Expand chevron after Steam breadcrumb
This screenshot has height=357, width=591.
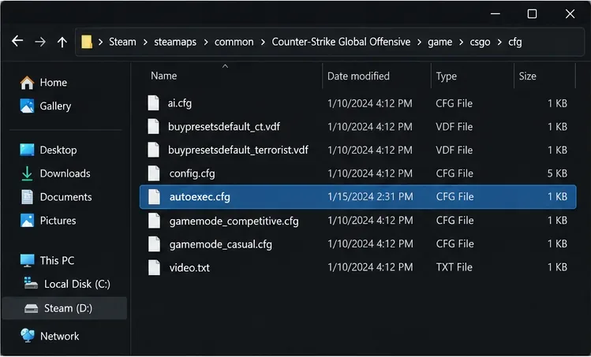click(x=145, y=43)
